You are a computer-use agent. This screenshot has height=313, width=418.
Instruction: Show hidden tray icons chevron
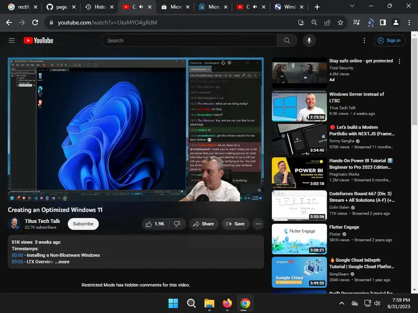coord(342,303)
